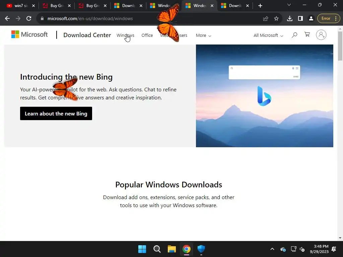Image resolution: width=343 pixels, height=257 pixels.
Task: Show hidden system tray icons chevron
Action: (x=272, y=249)
